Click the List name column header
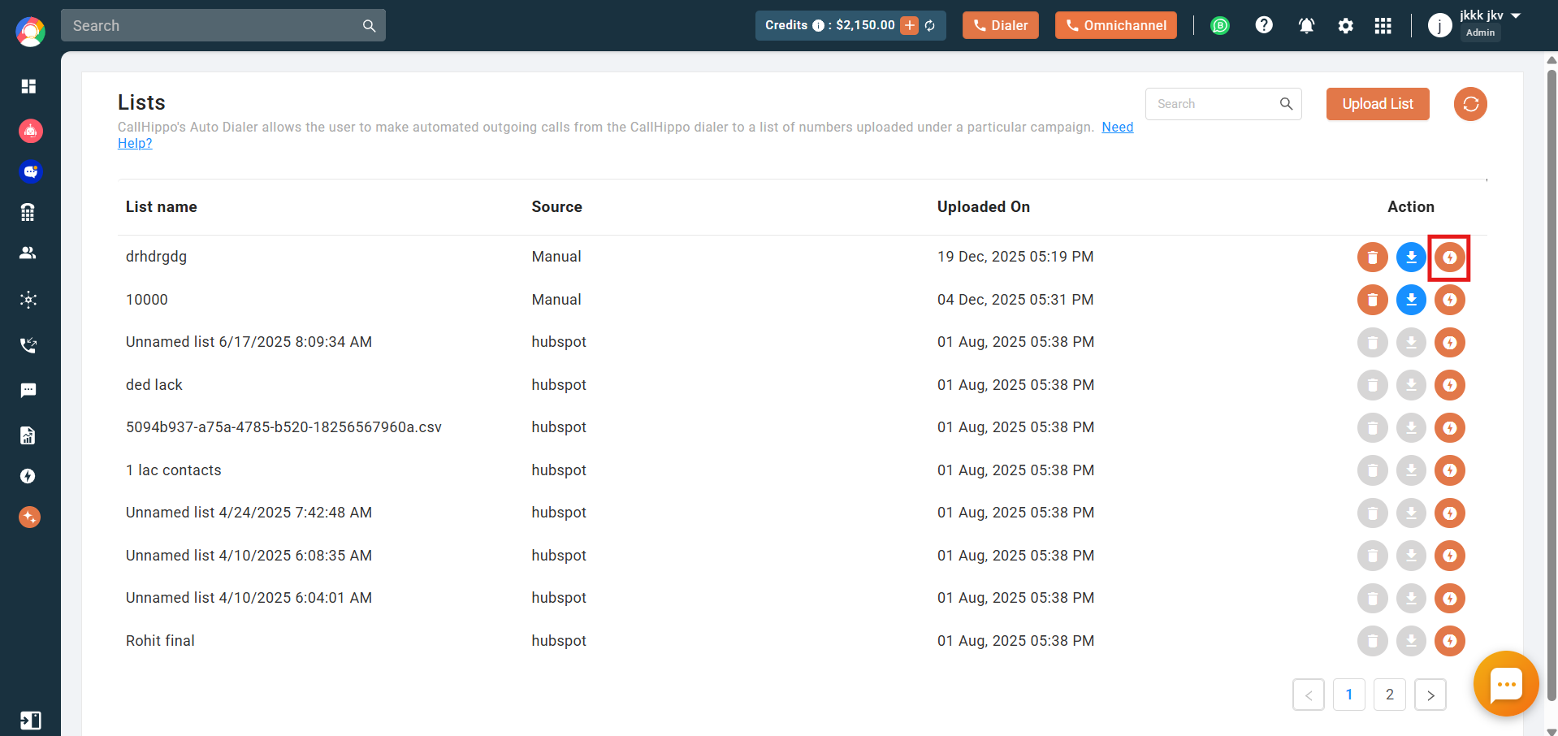Screen dimensions: 1558x736 click(162, 207)
